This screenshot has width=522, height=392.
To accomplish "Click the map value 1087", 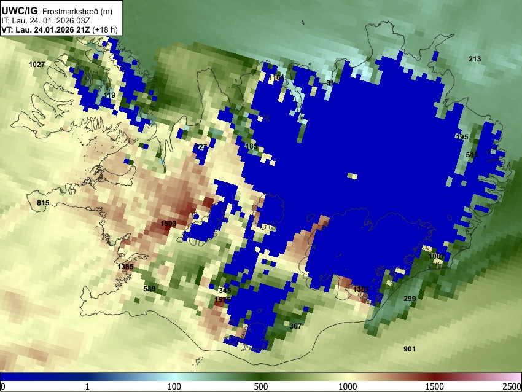I will coord(437,256).
